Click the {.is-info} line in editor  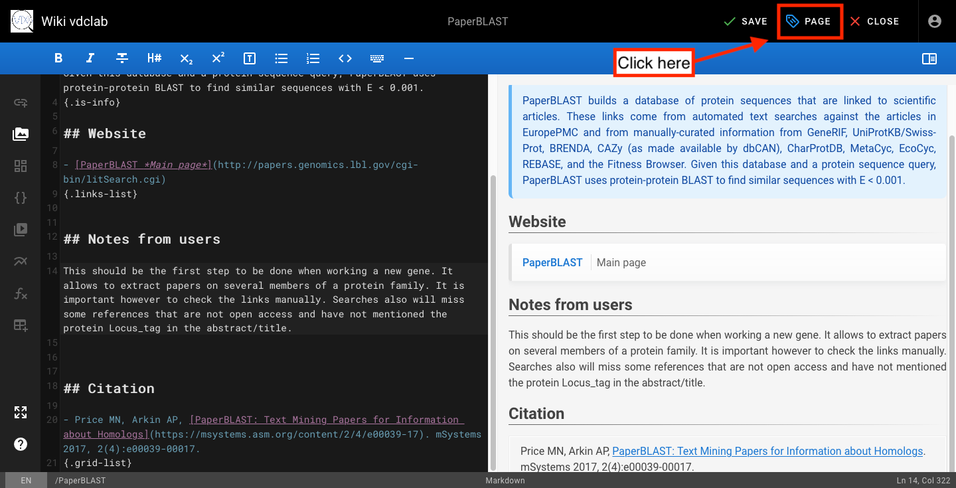point(92,102)
